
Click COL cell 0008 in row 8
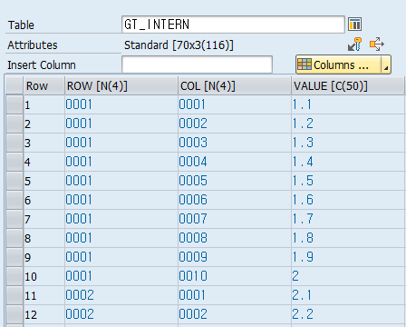tap(235, 238)
